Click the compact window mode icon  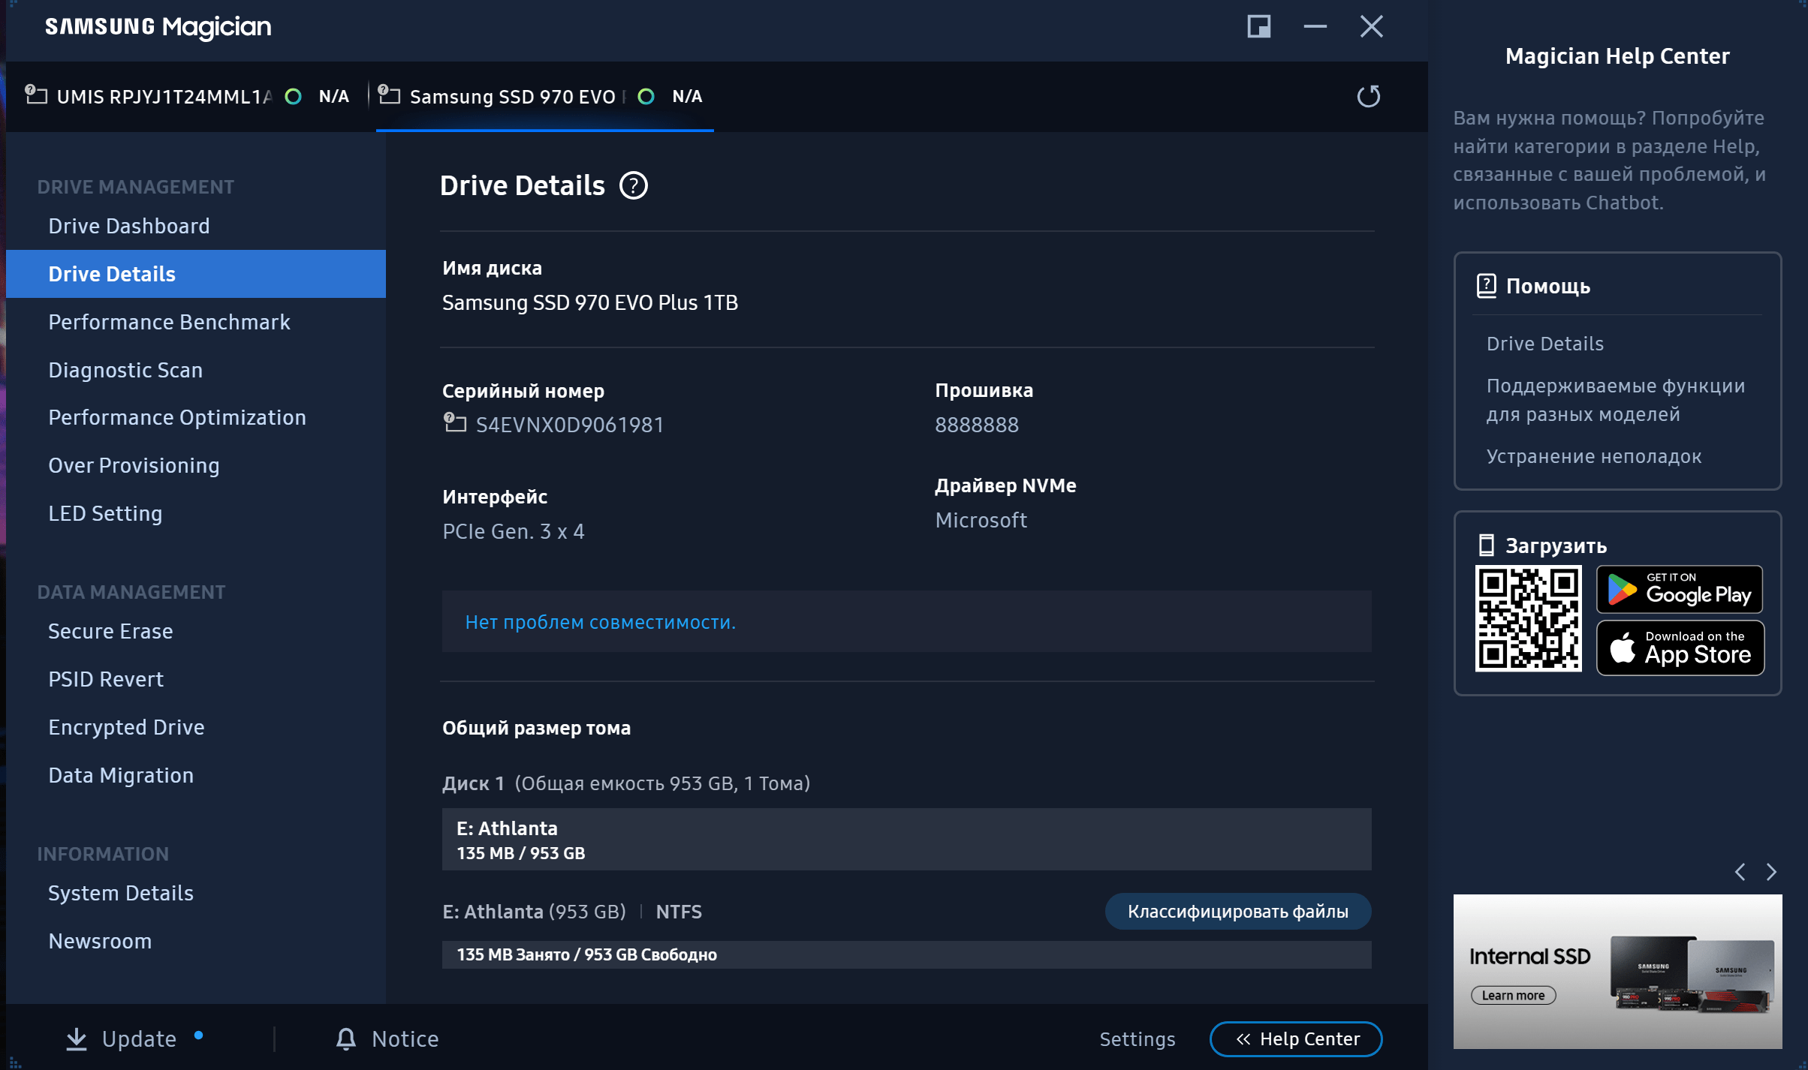point(1258,26)
